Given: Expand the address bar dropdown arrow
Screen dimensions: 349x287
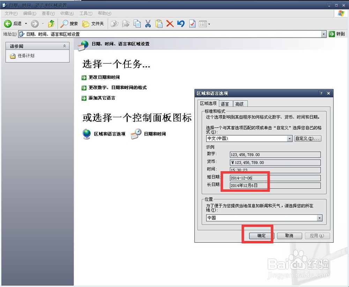Looking at the screenshot, I should tap(324, 34).
